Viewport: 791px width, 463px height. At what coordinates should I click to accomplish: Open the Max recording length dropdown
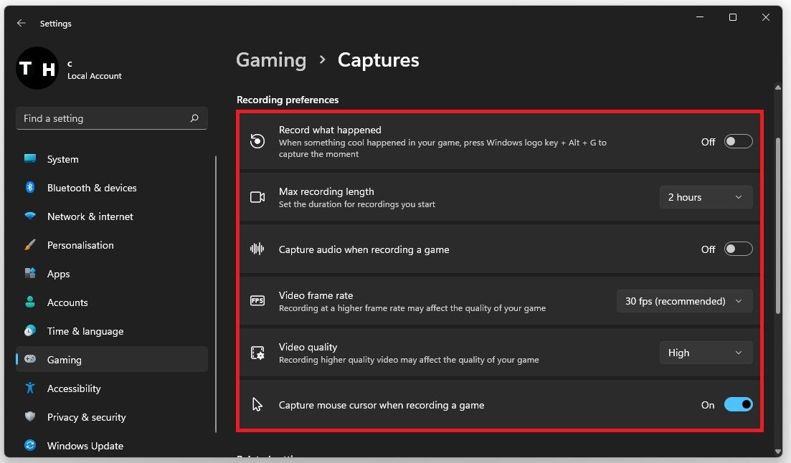[706, 197]
